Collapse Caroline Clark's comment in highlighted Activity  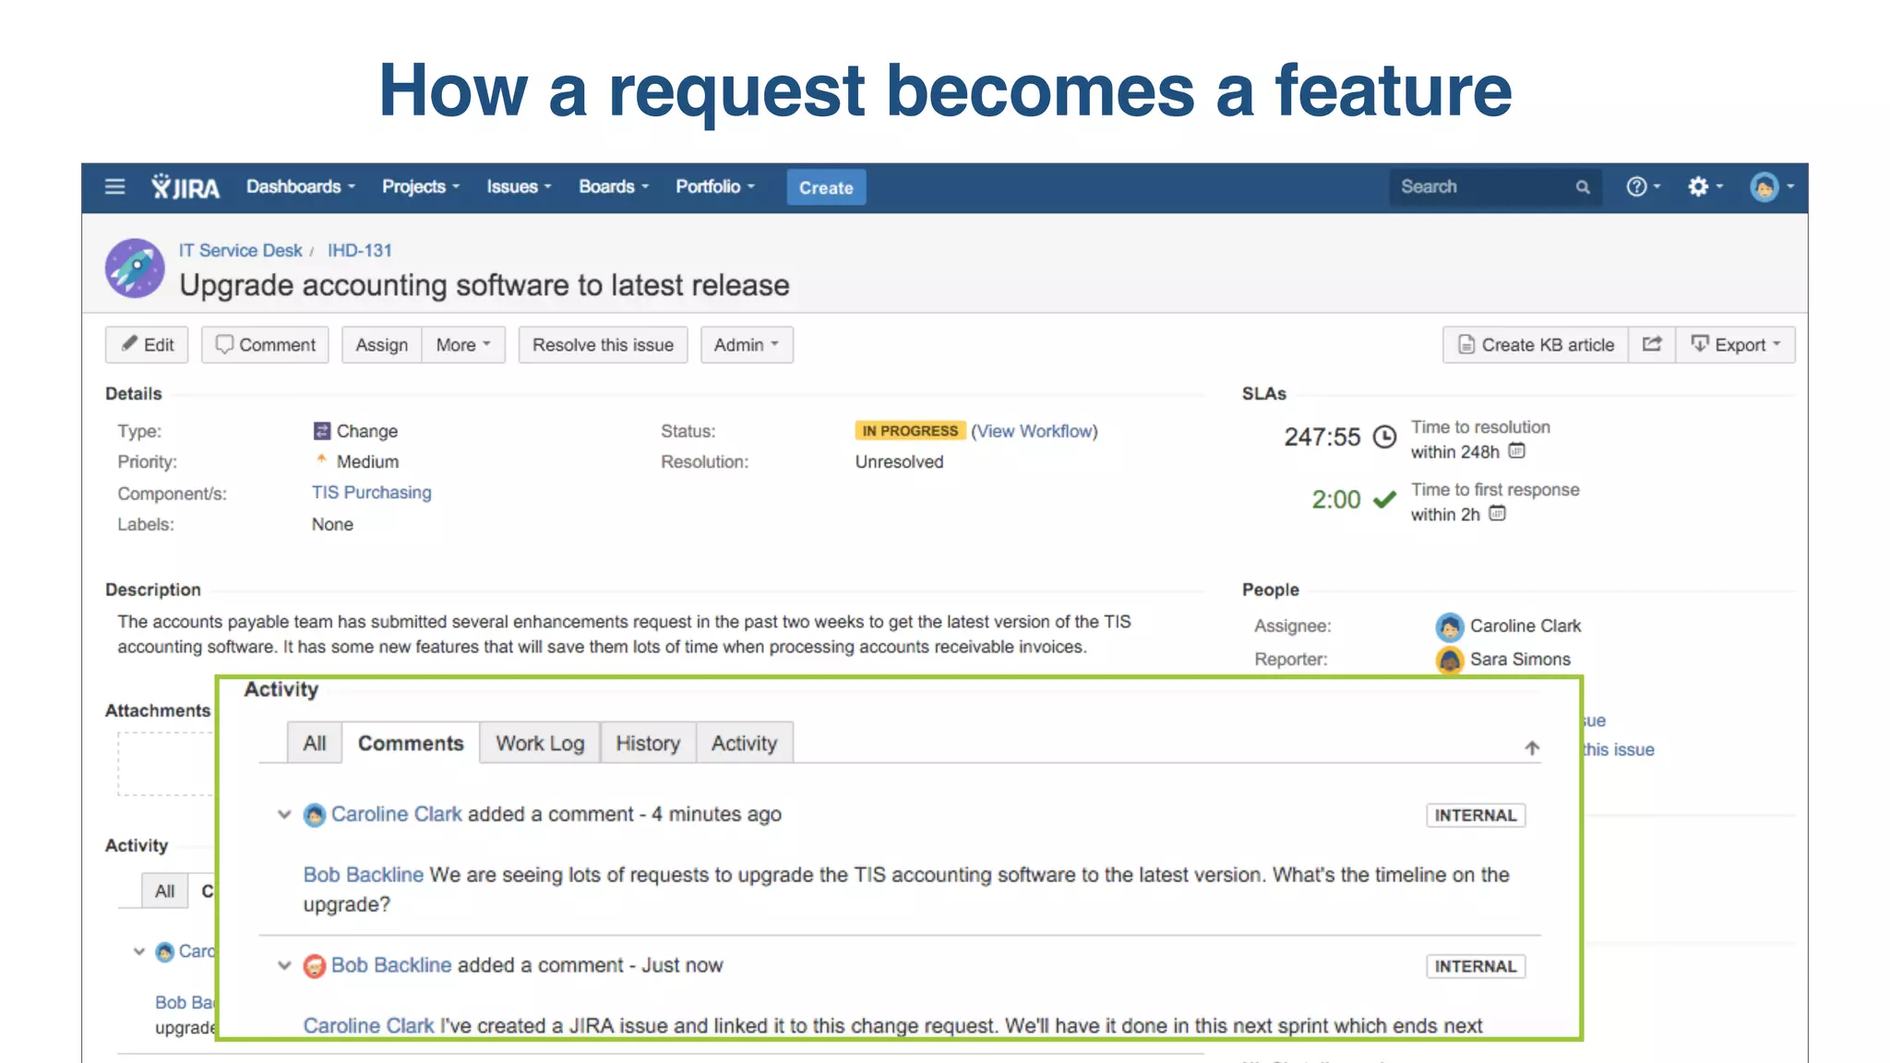(284, 815)
